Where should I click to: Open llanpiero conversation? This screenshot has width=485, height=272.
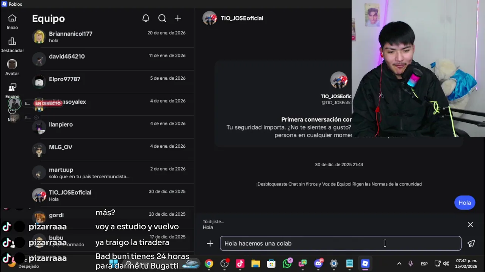(113, 127)
